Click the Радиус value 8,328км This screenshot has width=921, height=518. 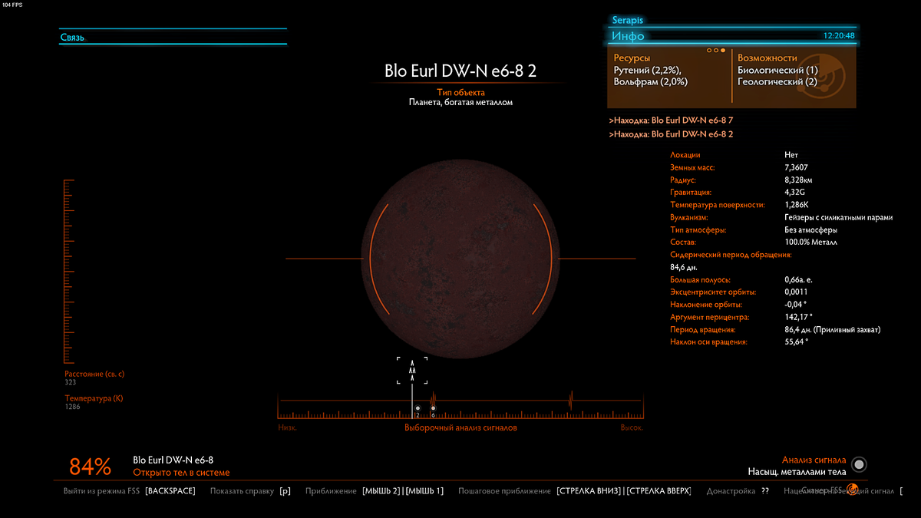(x=799, y=180)
